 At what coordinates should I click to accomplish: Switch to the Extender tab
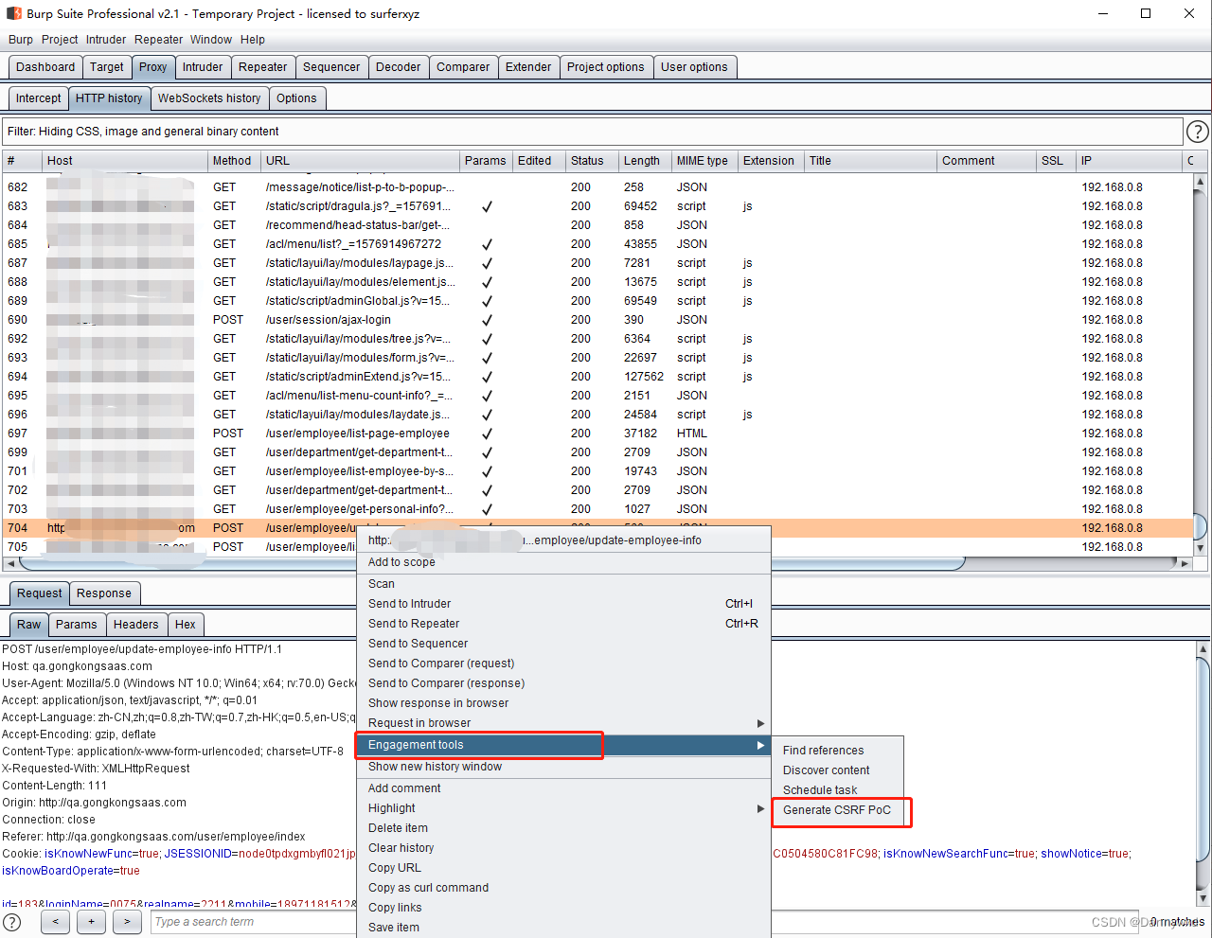pos(528,67)
